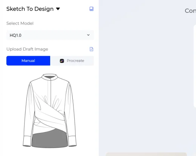Click the Select Model label
Image resolution: width=196 pixels, height=156 pixels.
(20, 23)
